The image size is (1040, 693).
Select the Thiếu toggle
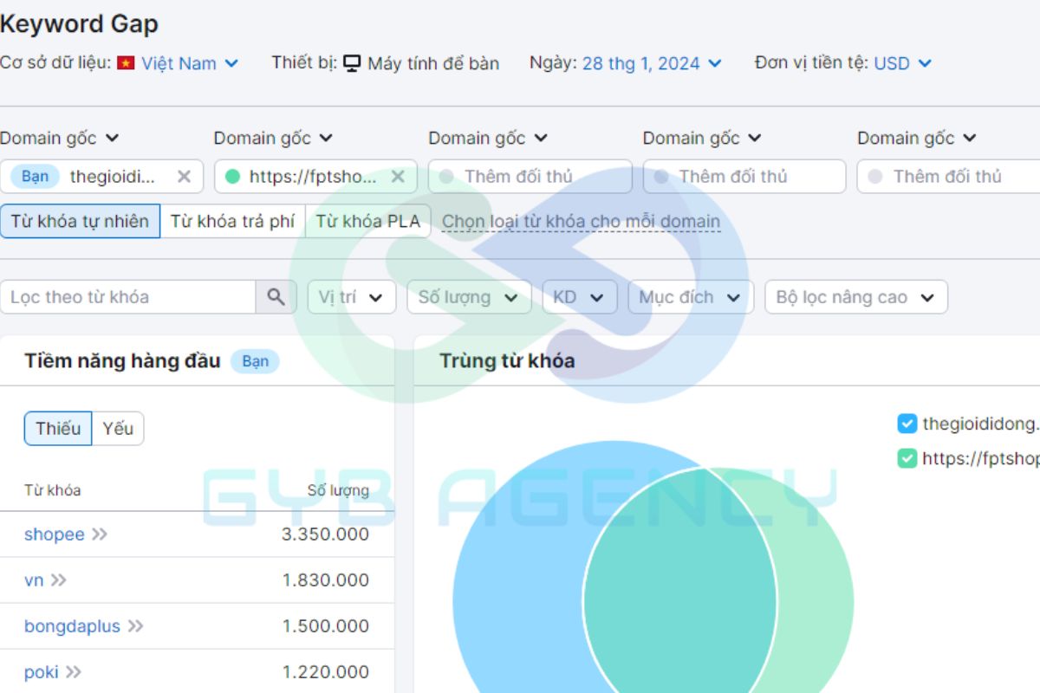58,429
